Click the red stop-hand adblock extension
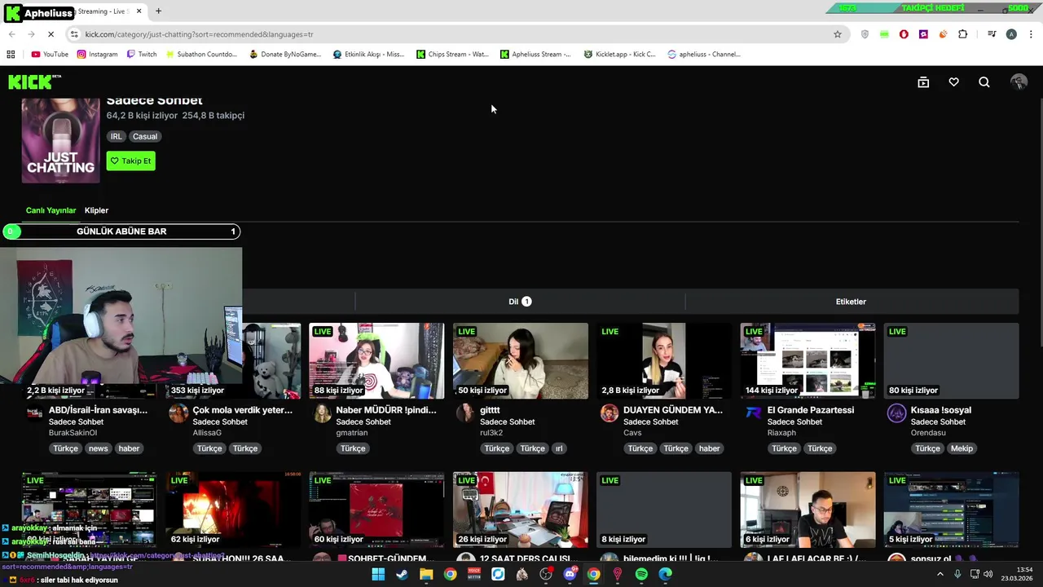 coord(904,34)
